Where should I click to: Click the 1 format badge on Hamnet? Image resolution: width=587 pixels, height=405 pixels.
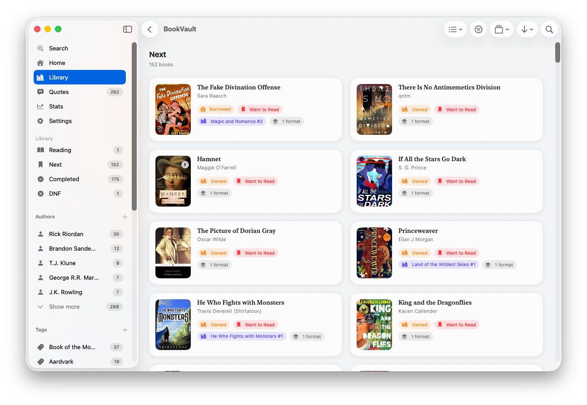214,193
